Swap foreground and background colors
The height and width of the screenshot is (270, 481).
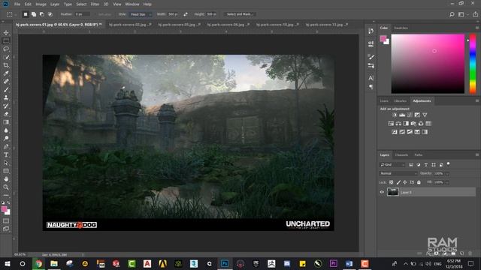pos(8,202)
